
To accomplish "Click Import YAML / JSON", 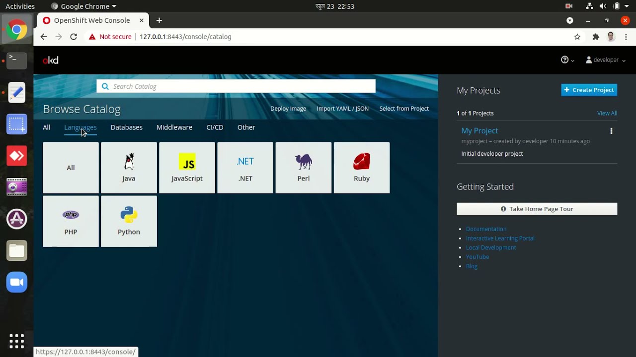I will coord(343,109).
